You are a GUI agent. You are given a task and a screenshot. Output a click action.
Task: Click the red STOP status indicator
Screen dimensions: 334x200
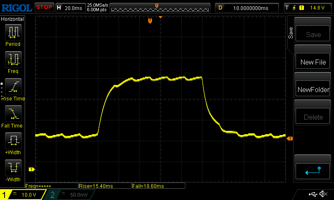tap(44, 7)
